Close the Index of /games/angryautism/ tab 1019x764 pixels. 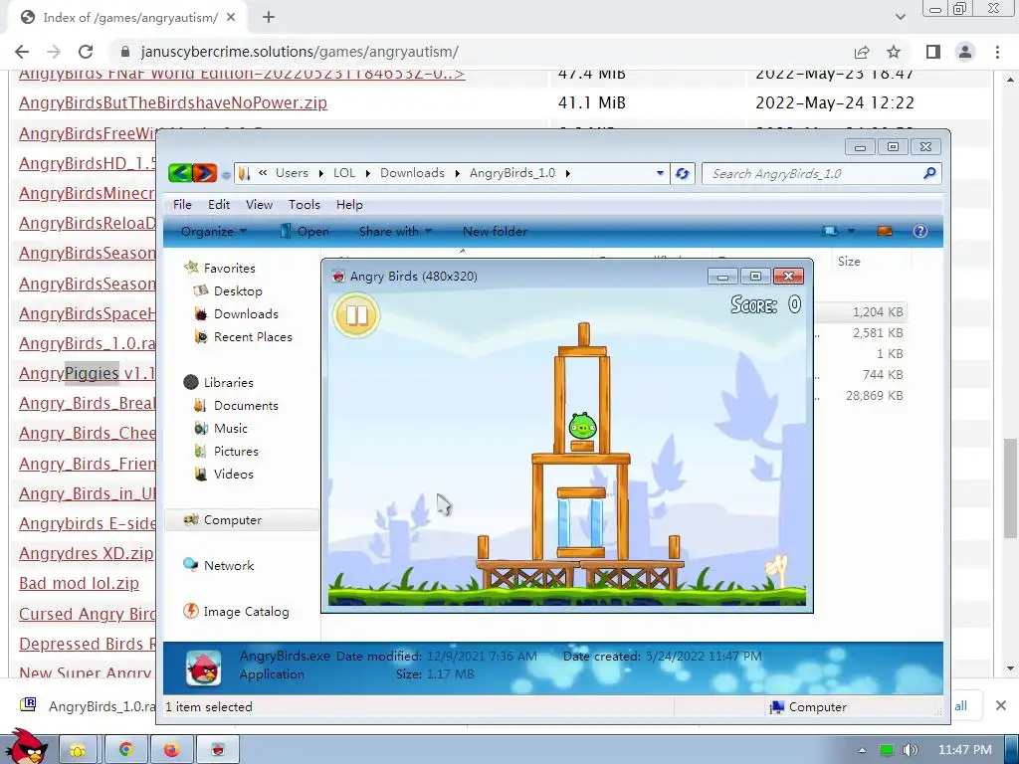coord(231,18)
